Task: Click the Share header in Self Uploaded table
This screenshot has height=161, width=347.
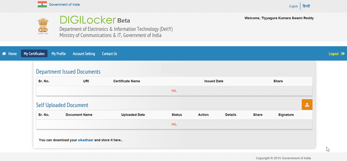Action: coord(258,115)
